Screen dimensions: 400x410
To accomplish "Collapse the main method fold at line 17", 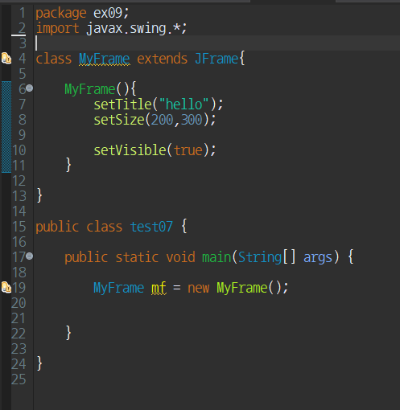I will [x=30, y=256].
